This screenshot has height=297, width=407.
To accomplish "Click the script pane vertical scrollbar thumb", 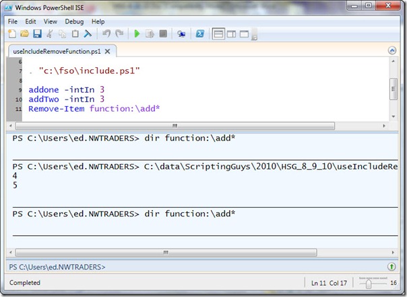I will (x=394, y=89).
